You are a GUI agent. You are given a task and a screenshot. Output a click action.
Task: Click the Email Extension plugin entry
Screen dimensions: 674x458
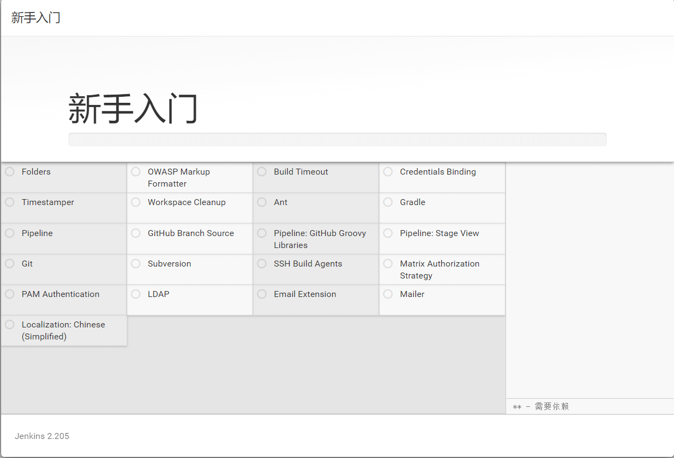(x=304, y=294)
